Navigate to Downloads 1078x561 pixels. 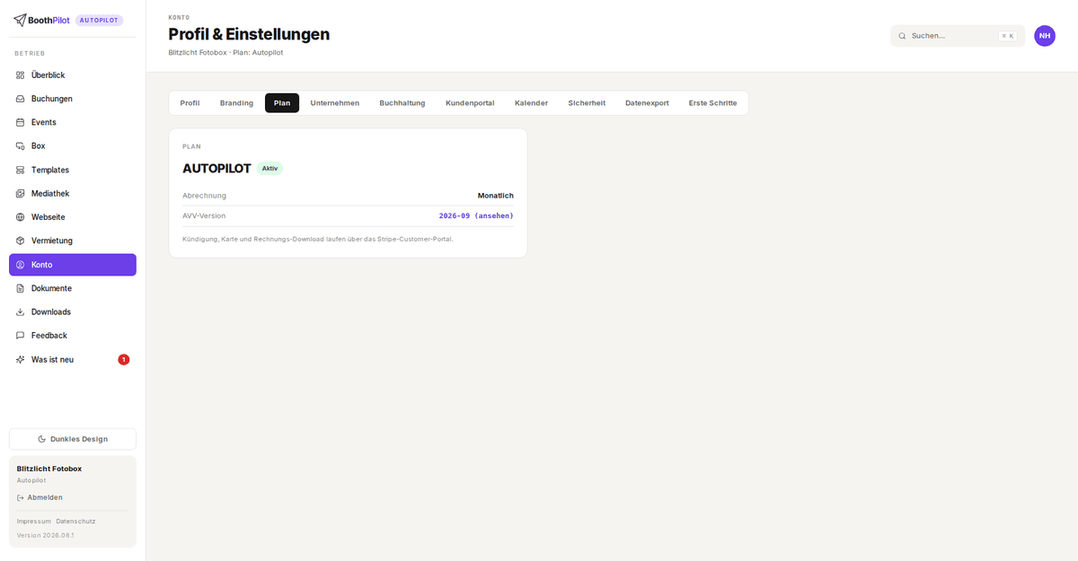(73, 312)
